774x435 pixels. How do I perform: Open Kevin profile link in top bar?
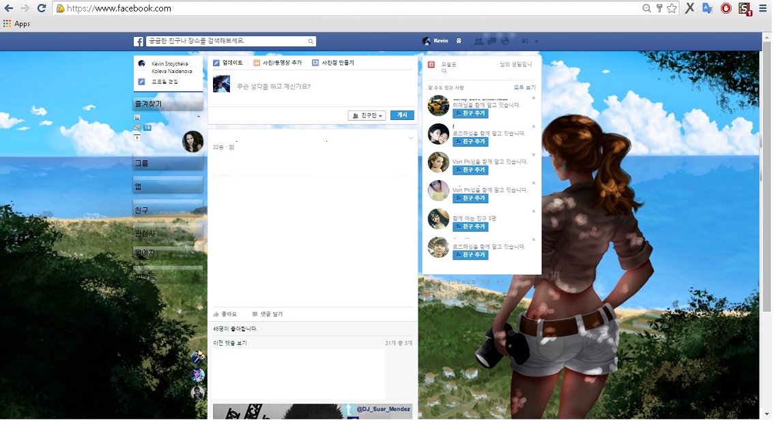point(435,41)
